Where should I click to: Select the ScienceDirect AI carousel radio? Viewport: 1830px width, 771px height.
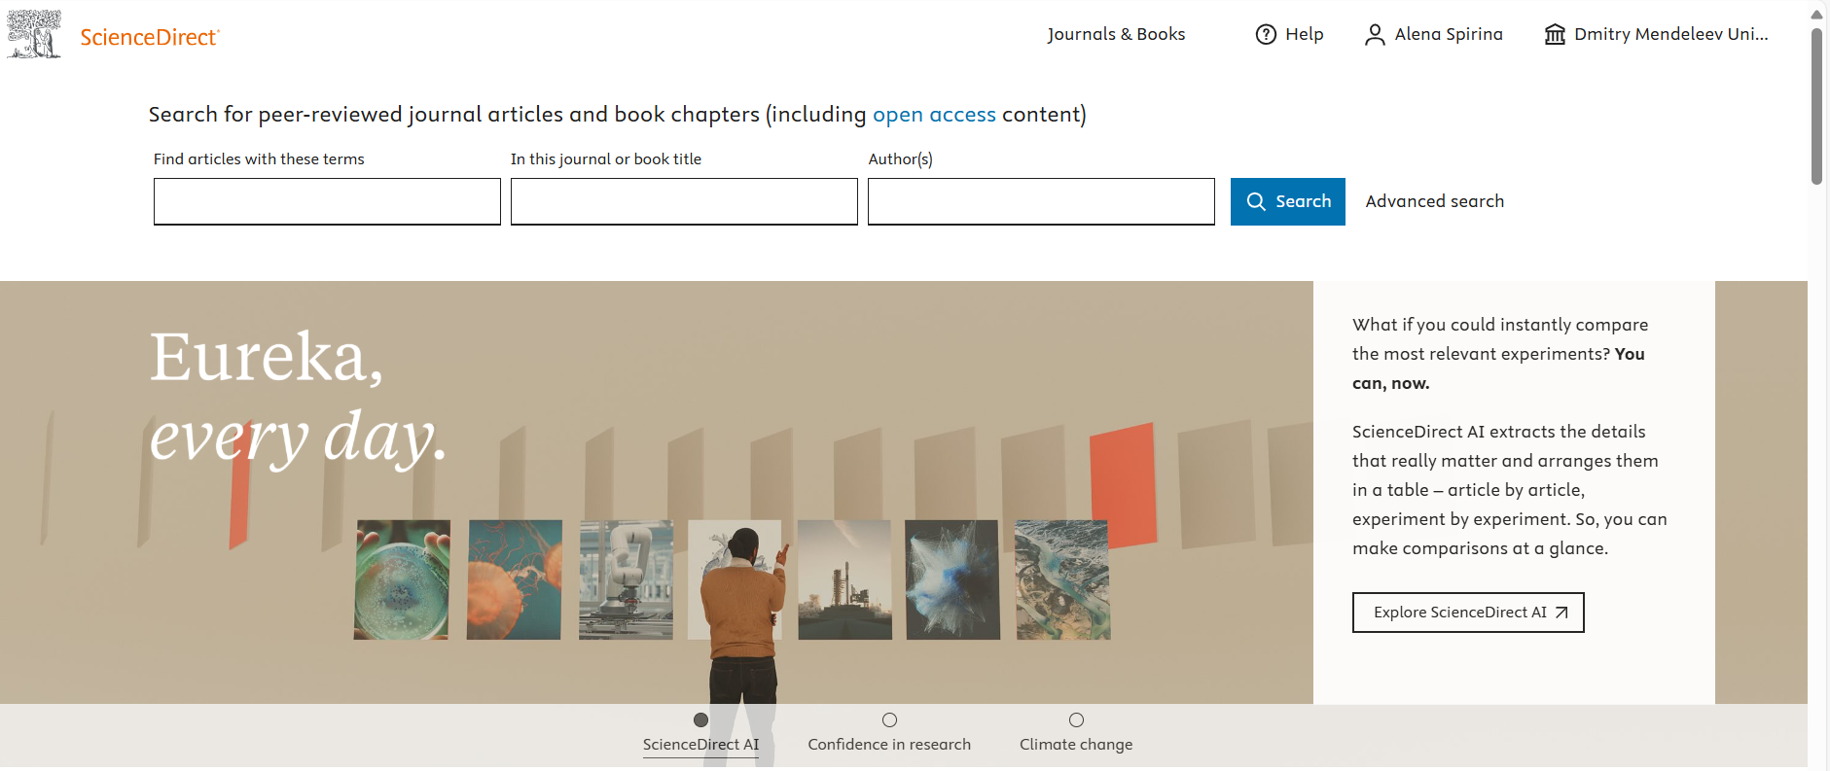pos(700,720)
